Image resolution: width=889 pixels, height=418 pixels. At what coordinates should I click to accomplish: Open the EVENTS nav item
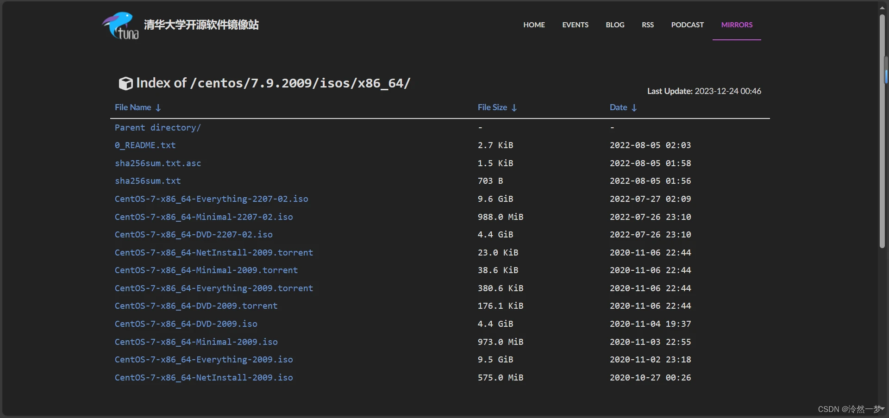point(575,25)
